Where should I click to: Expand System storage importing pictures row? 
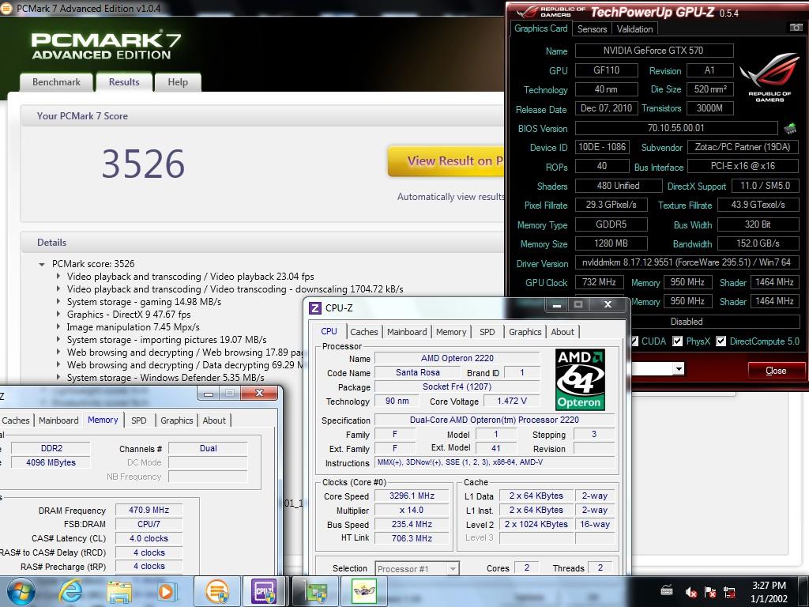[58, 340]
